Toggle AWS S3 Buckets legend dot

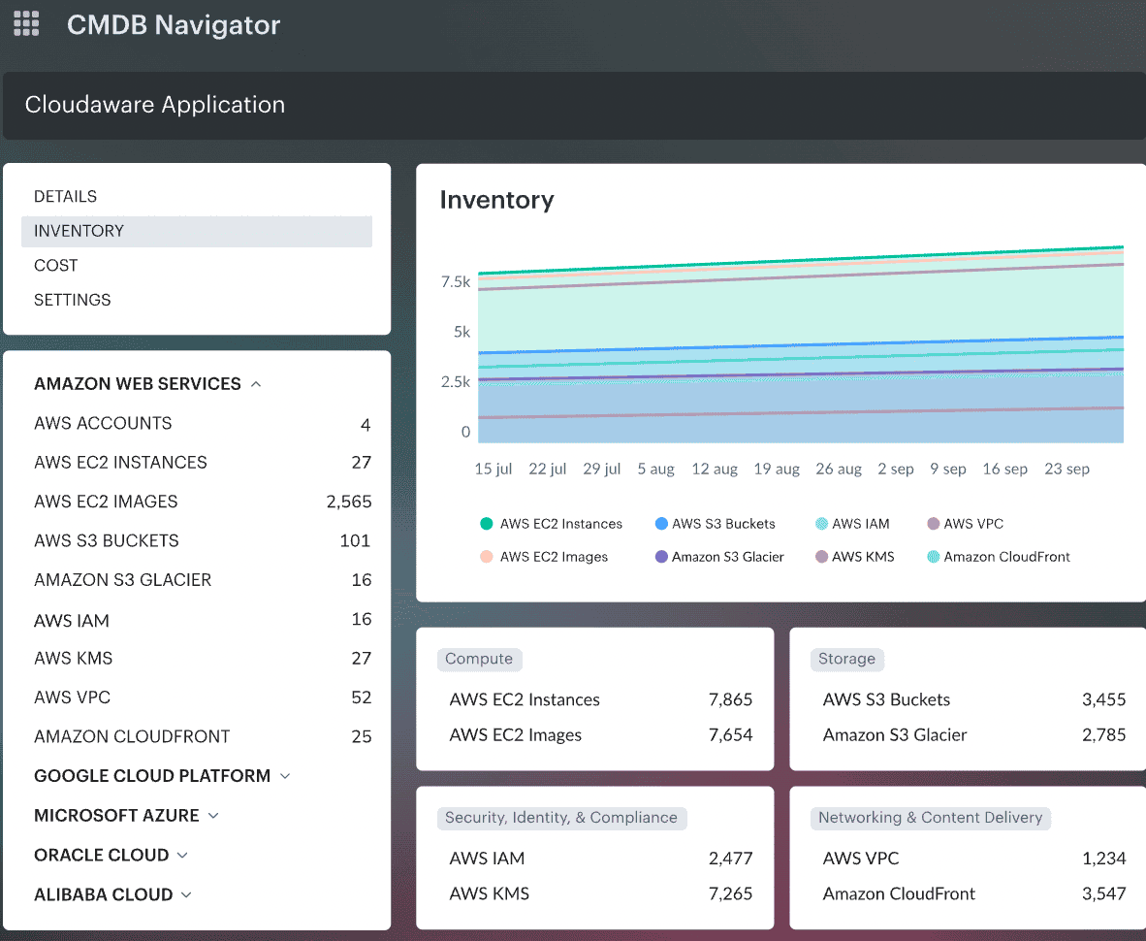(661, 524)
